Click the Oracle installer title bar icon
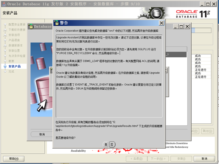The image size is (219, 164). tap(4, 4)
